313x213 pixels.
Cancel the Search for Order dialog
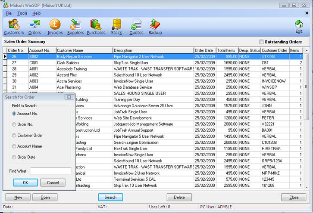coord(53,182)
